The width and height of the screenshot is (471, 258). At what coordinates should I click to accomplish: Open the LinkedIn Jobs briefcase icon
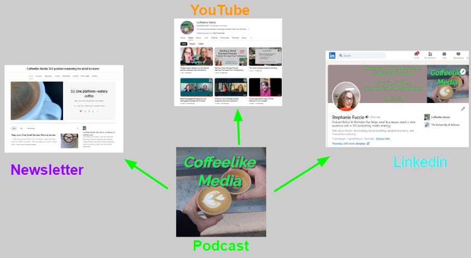pos(444,54)
